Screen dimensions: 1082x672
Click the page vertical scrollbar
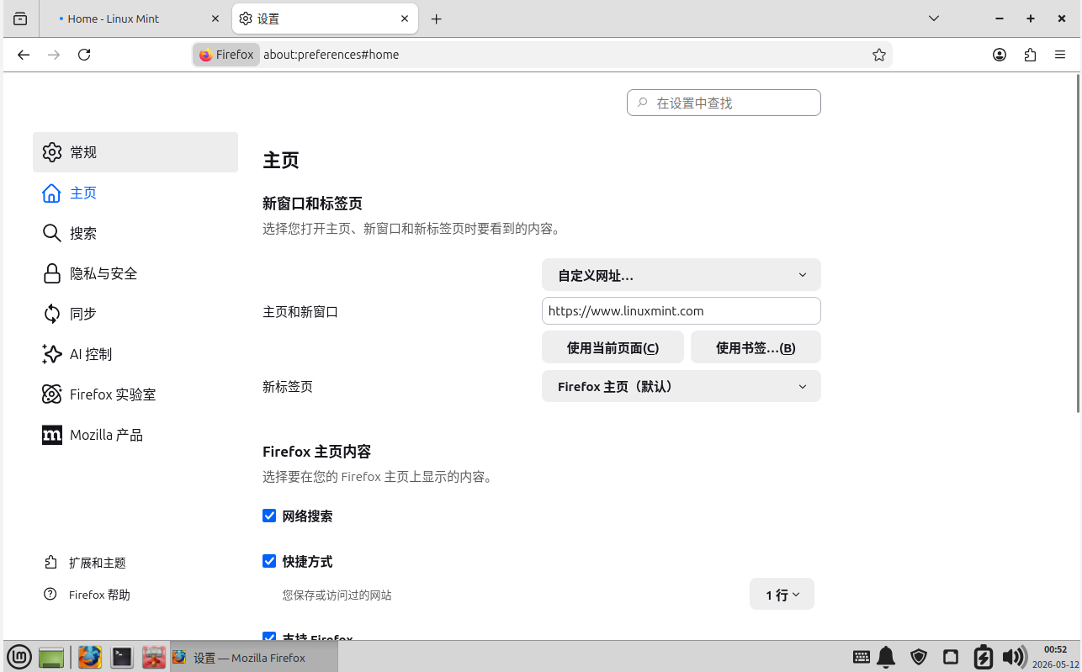(x=1078, y=244)
